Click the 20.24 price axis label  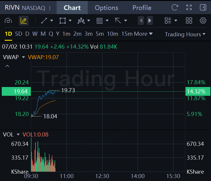[22, 82]
